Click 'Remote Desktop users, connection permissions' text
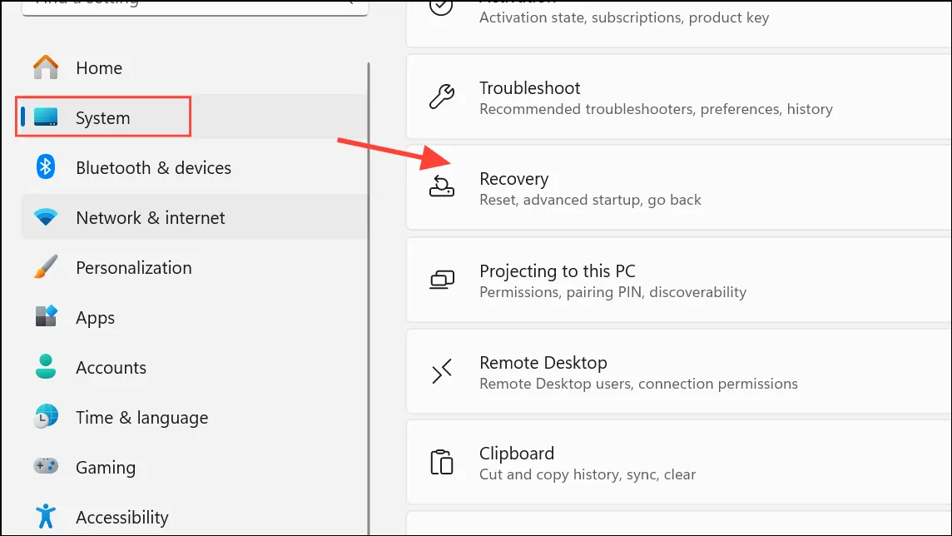The height and width of the screenshot is (536, 952). point(638,384)
